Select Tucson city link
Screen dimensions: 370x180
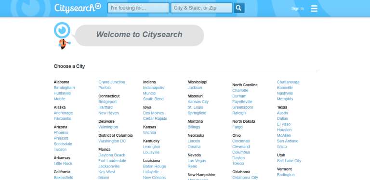click(x=60, y=149)
